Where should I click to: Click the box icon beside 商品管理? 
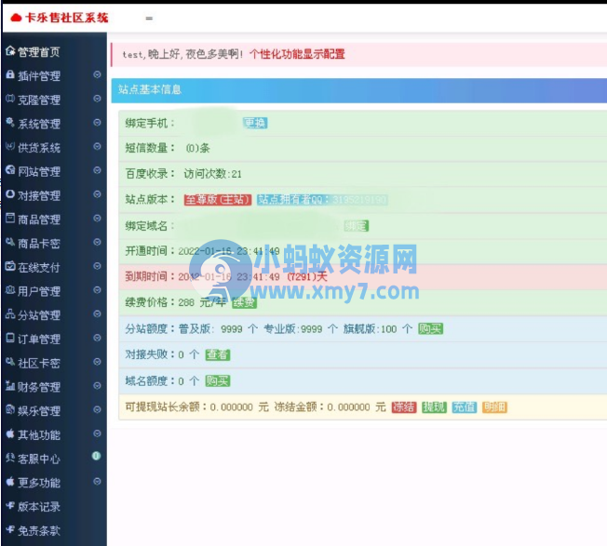(10, 218)
